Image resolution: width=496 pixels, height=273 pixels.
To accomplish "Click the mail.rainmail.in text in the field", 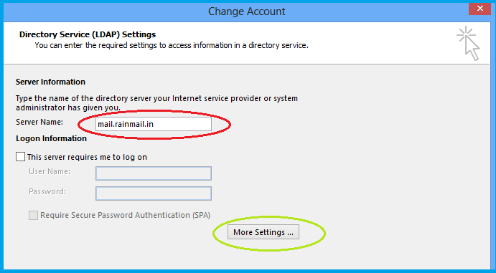I will point(126,125).
